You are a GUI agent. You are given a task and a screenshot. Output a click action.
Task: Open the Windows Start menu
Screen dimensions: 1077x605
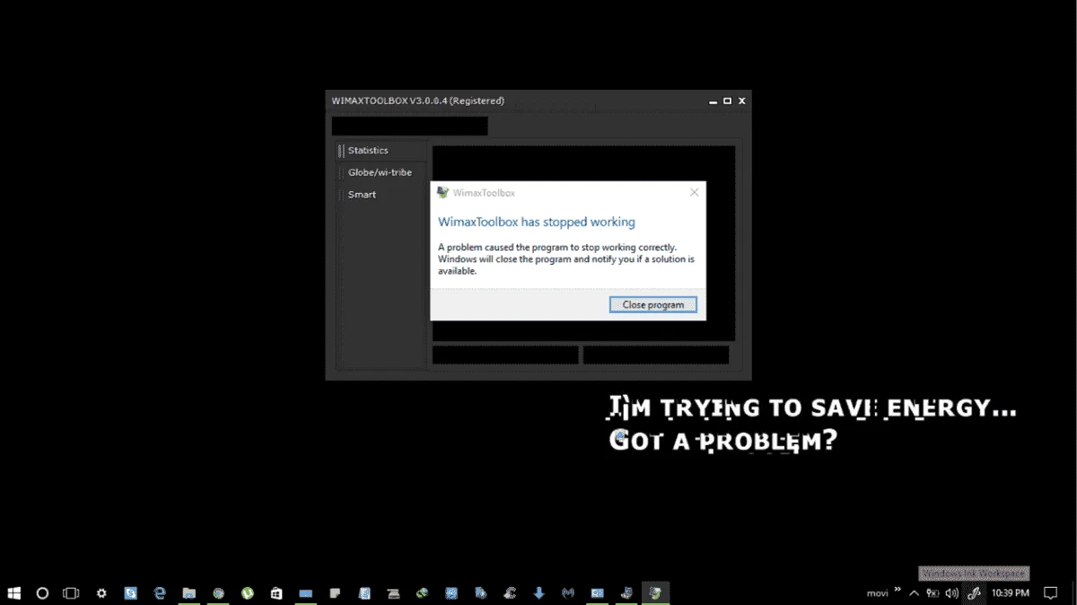click(x=14, y=593)
